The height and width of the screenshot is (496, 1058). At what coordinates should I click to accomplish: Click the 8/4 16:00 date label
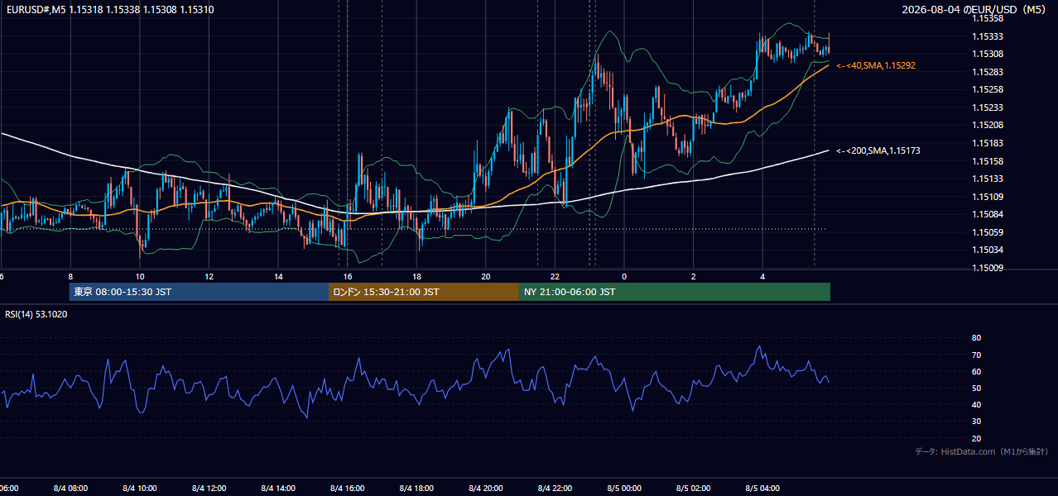348,488
